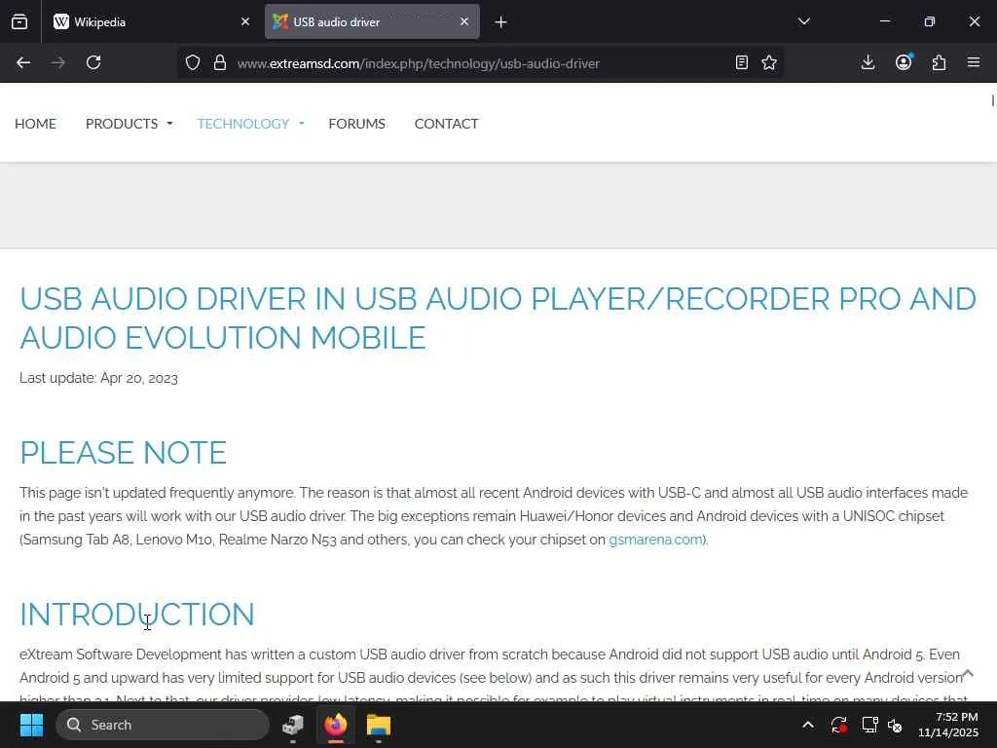Close the Wikipedia tab
Viewport: 997px width, 748px height.
point(245,21)
